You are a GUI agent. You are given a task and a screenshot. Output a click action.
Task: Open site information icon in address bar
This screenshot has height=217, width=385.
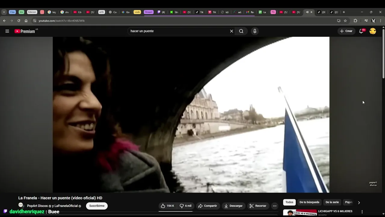35,21
